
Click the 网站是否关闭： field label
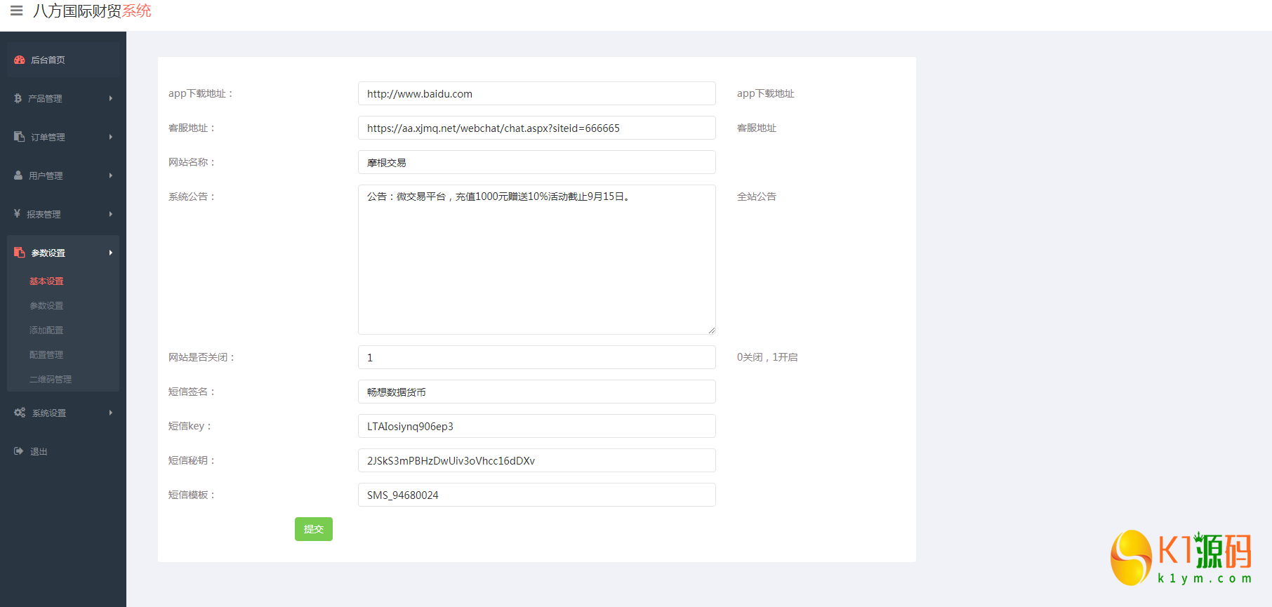(x=201, y=357)
